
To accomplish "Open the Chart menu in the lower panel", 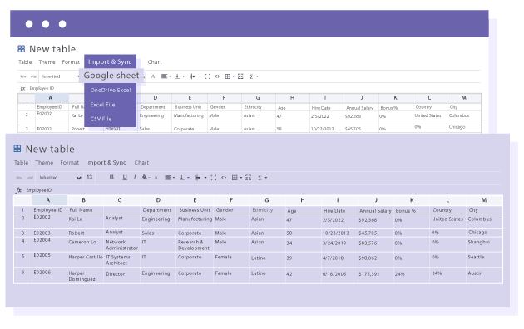I will coord(141,163).
